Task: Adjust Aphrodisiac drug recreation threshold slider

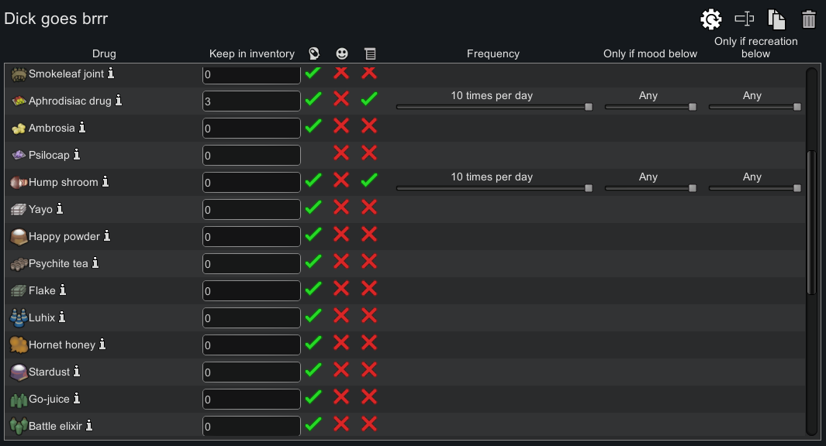Action: coord(755,107)
